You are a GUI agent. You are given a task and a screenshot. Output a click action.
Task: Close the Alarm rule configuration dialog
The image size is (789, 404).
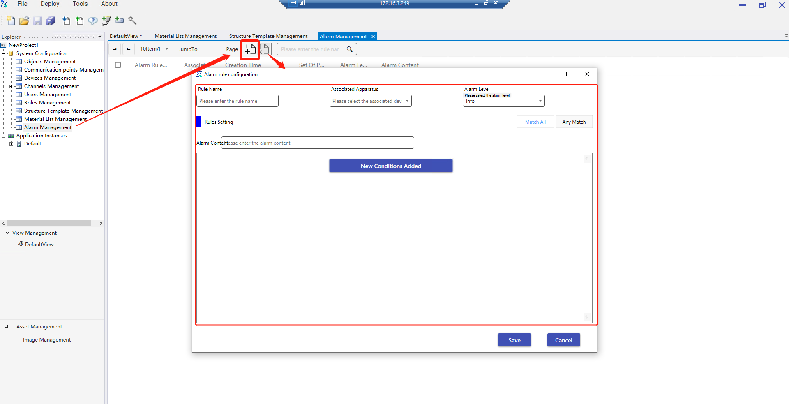(587, 74)
